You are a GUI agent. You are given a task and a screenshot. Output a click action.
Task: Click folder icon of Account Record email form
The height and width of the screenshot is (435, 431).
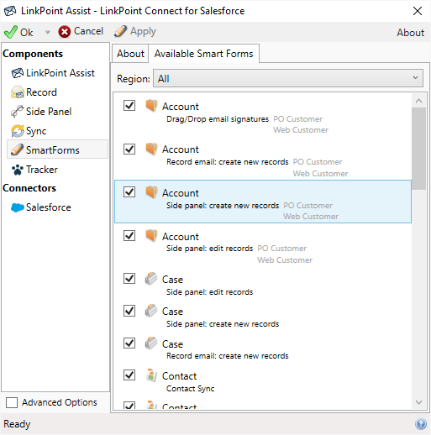click(x=151, y=149)
